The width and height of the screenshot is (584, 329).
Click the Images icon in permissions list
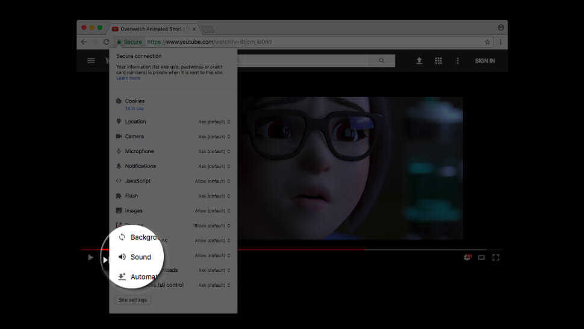click(x=119, y=210)
